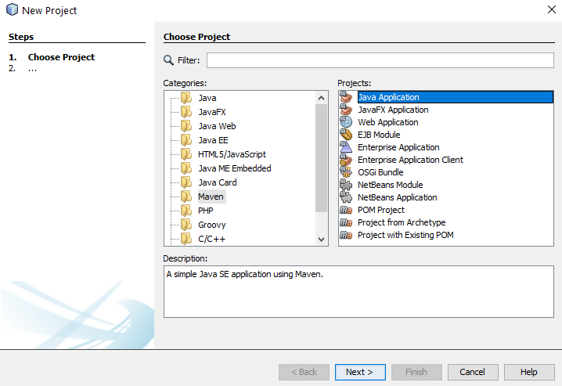Click the NetBeans Application puzzle icon
This screenshot has width=562, height=386.
coord(346,197)
